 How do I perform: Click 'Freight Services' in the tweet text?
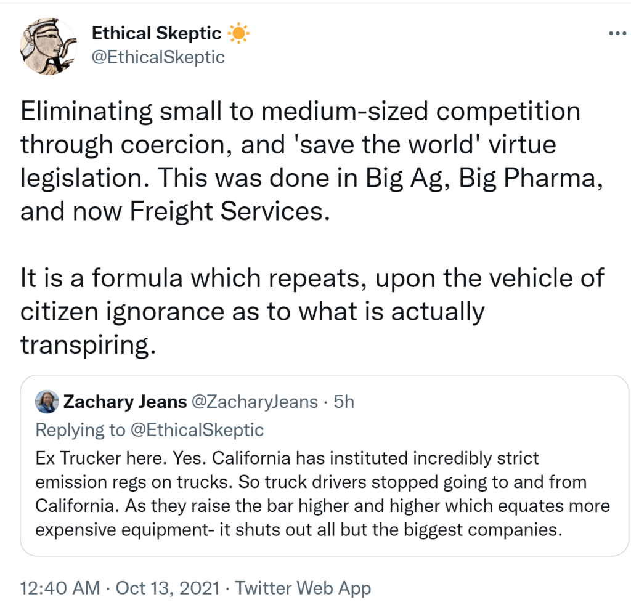click(x=226, y=211)
